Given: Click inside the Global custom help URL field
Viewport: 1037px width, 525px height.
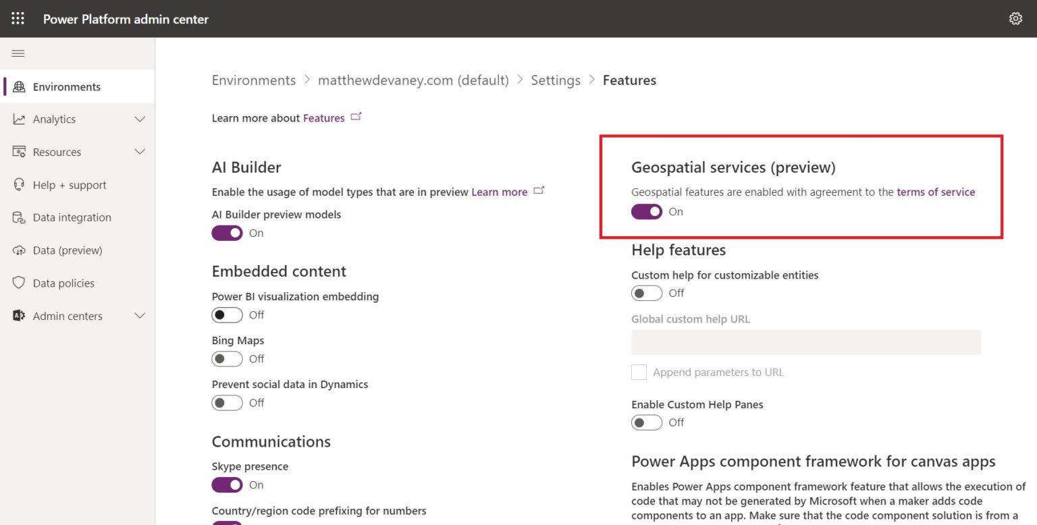Looking at the screenshot, I should [x=805, y=342].
